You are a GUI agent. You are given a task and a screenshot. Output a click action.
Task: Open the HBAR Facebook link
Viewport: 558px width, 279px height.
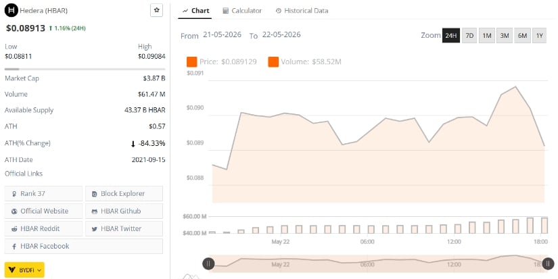pos(84,246)
